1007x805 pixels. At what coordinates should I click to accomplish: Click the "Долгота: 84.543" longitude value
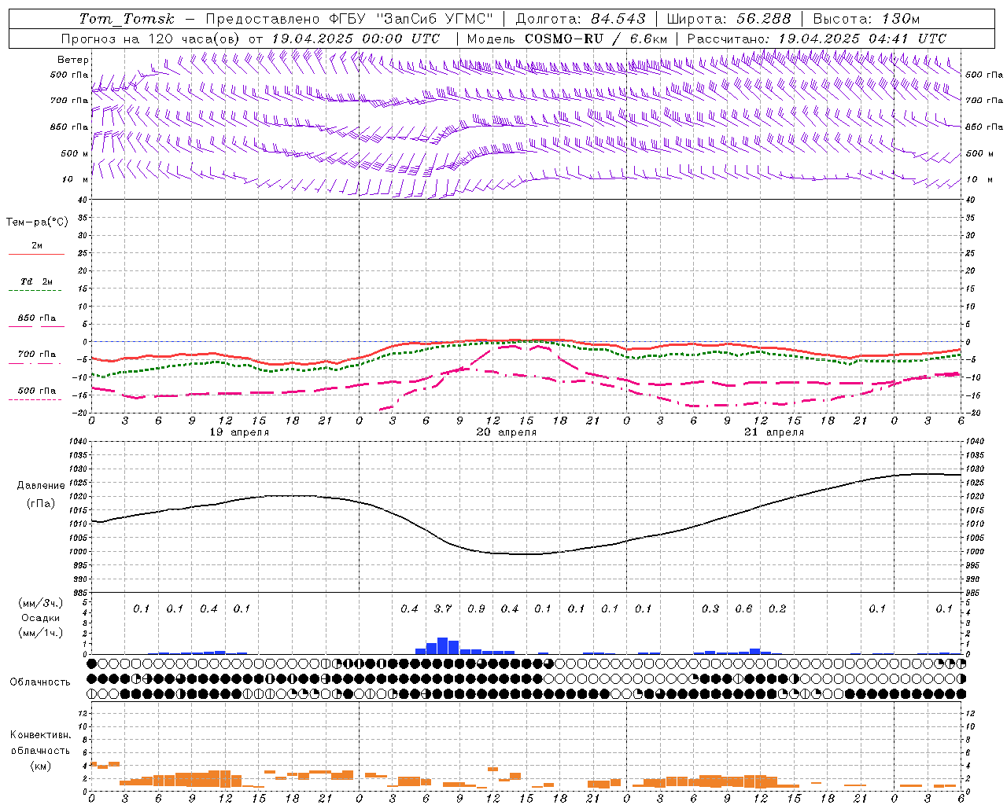[x=581, y=19]
